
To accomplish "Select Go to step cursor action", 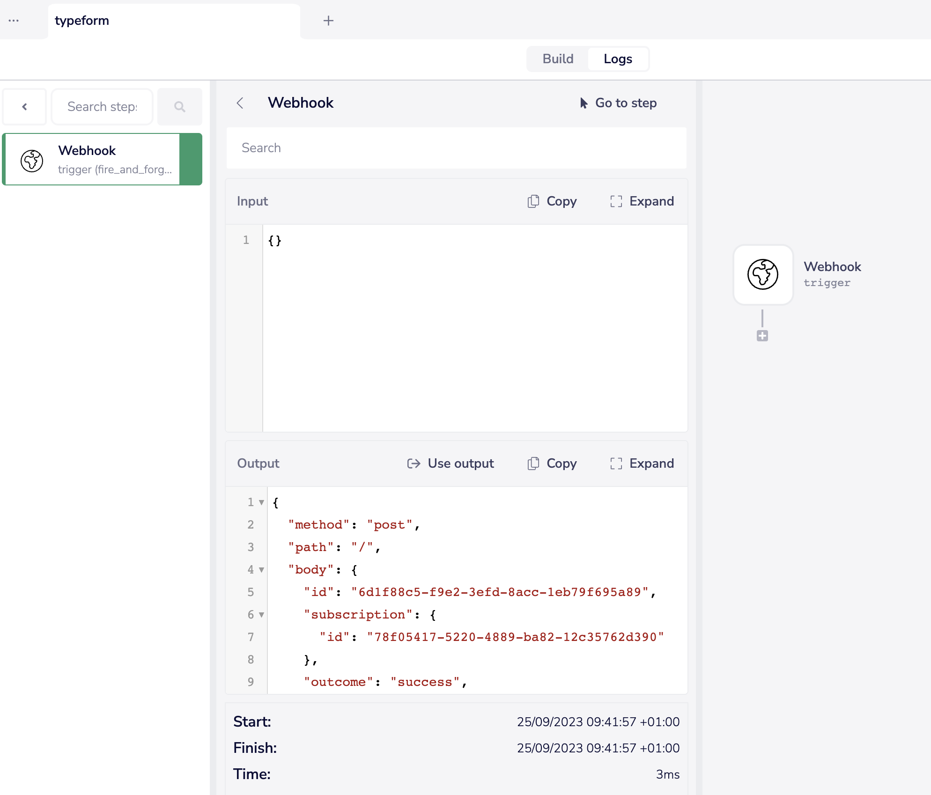I will (x=618, y=103).
